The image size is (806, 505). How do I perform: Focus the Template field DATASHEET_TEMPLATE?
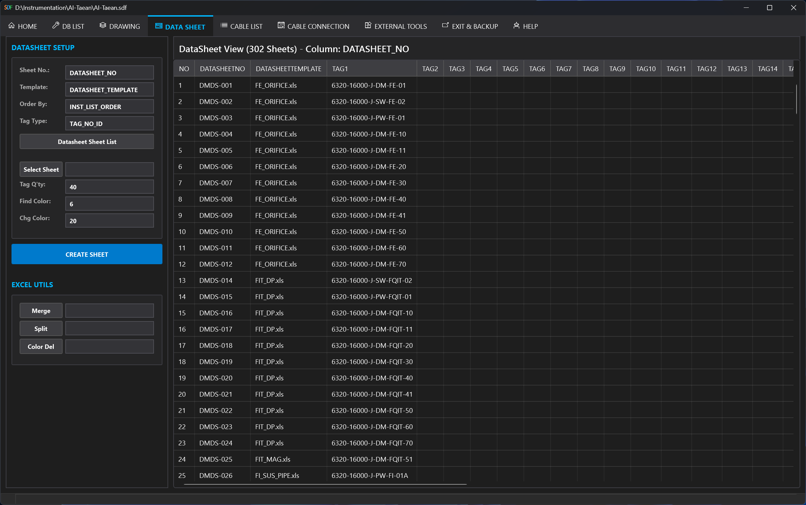110,90
